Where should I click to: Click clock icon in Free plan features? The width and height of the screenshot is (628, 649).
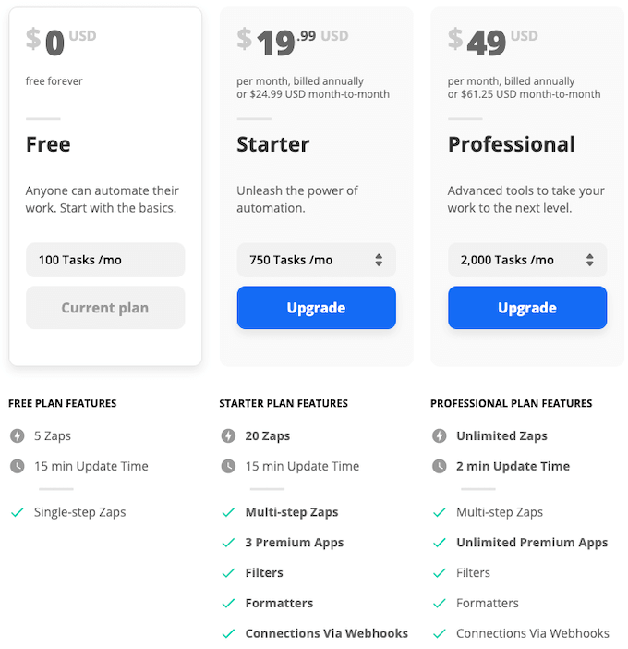coord(17,467)
